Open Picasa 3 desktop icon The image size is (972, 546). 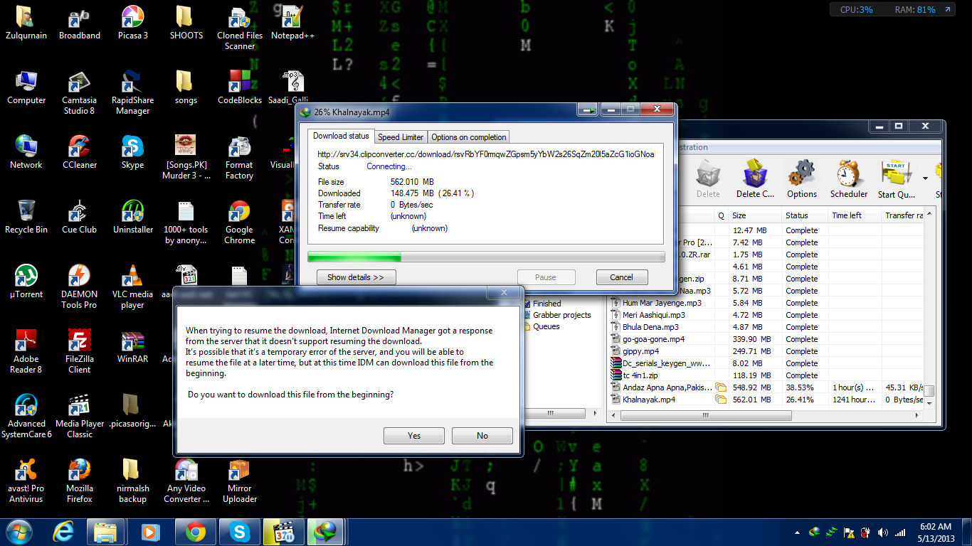tap(132, 23)
